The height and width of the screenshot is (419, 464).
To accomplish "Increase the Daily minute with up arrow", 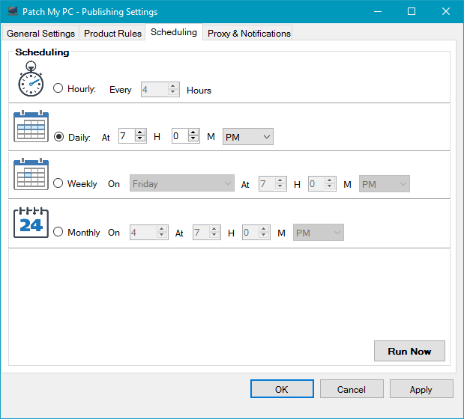I will pos(193,132).
